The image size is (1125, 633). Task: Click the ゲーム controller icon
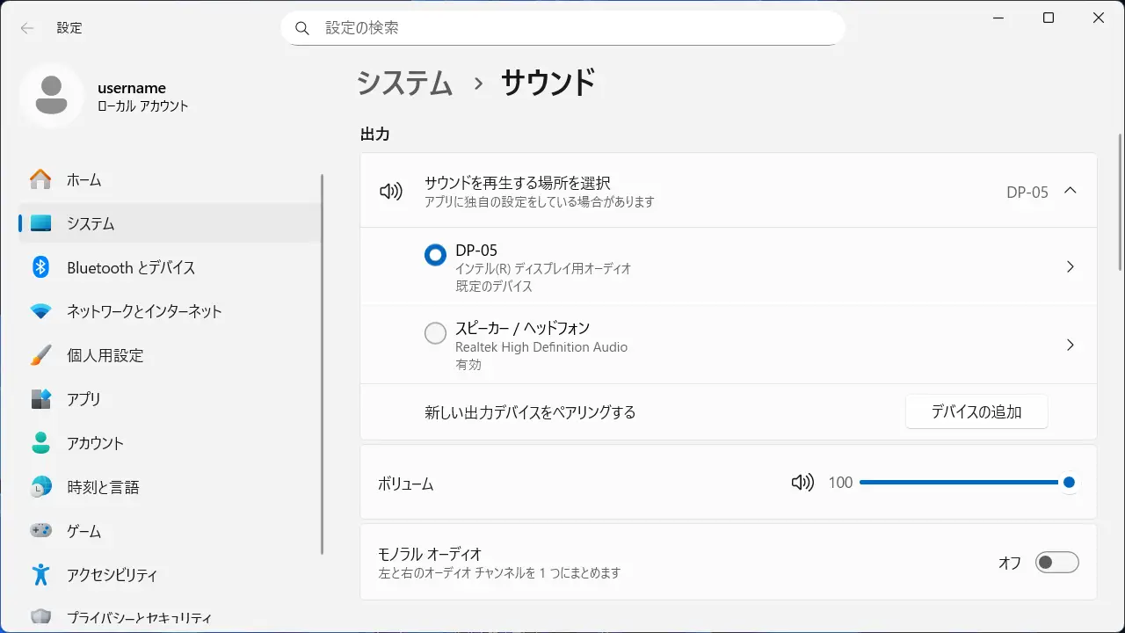pyautogui.click(x=40, y=531)
